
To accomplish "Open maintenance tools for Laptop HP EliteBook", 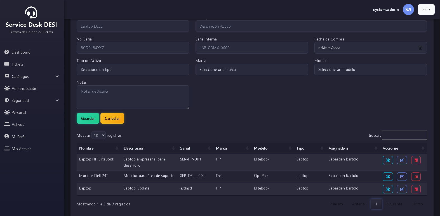I will pos(388,160).
